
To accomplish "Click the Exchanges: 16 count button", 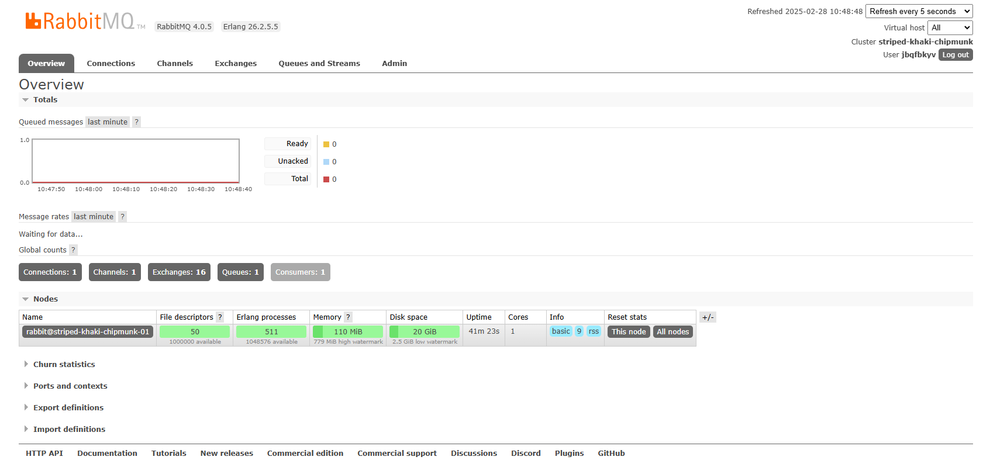I will coord(179,272).
